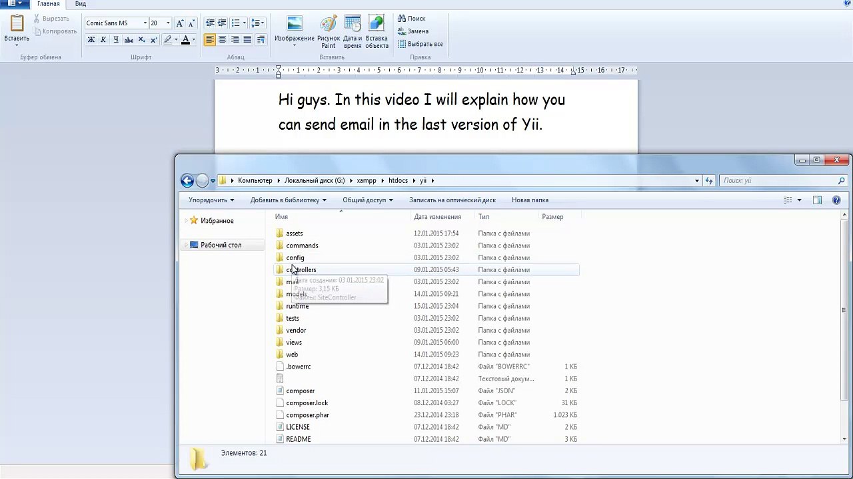Open WordPad help via the question-mark icon

coord(847,4)
